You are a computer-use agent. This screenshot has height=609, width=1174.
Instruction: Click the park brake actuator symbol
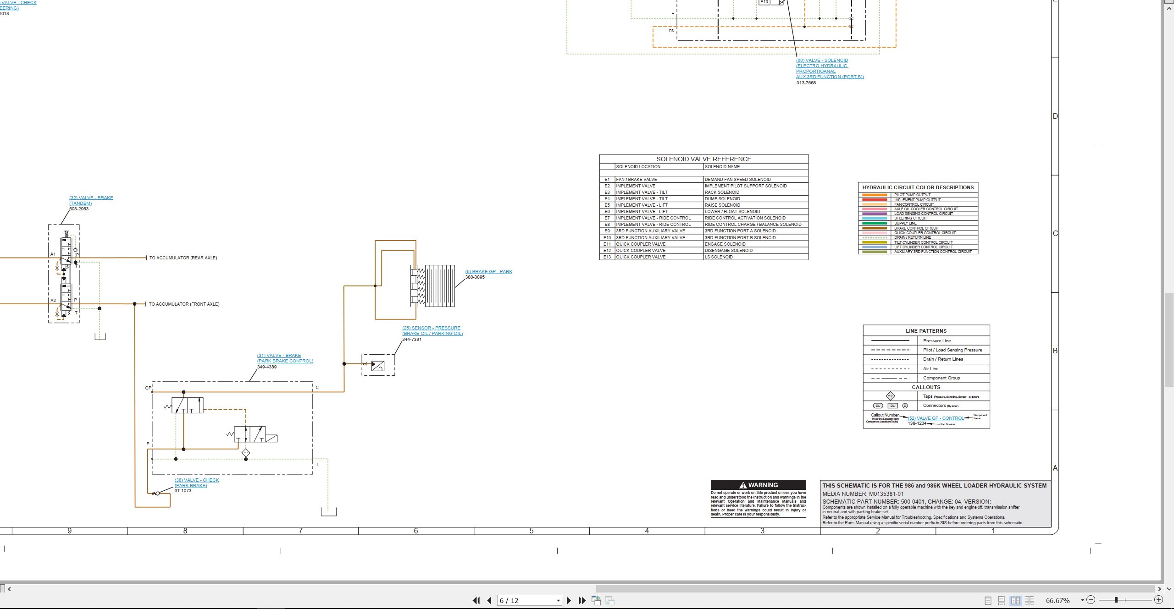(433, 286)
